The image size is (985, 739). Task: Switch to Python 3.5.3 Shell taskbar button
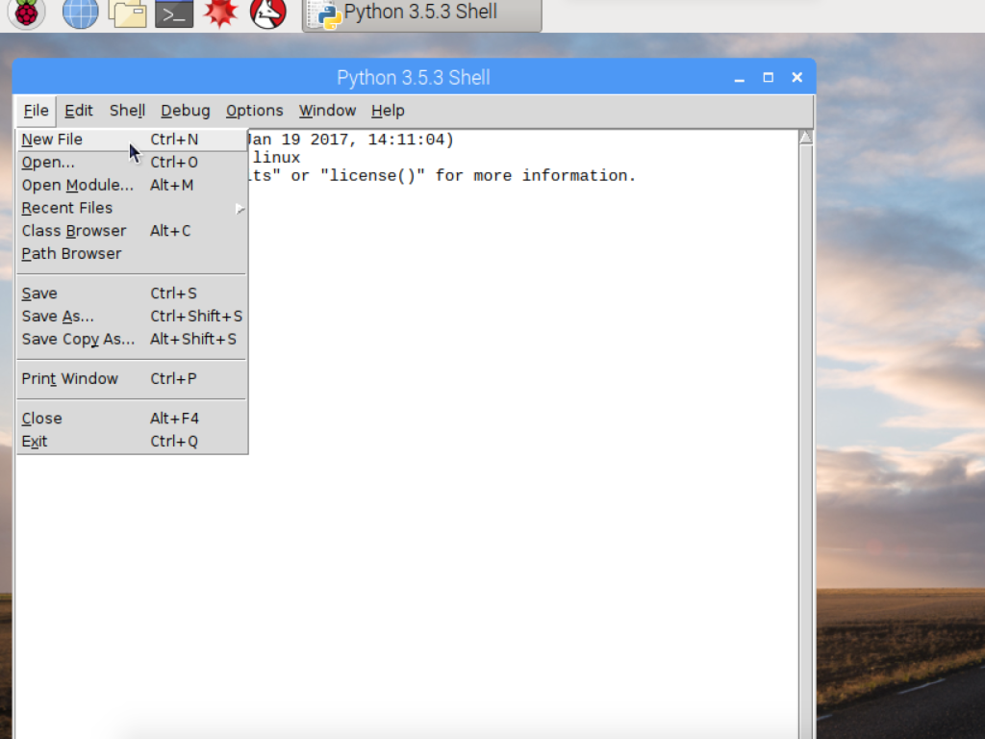(x=421, y=13)
